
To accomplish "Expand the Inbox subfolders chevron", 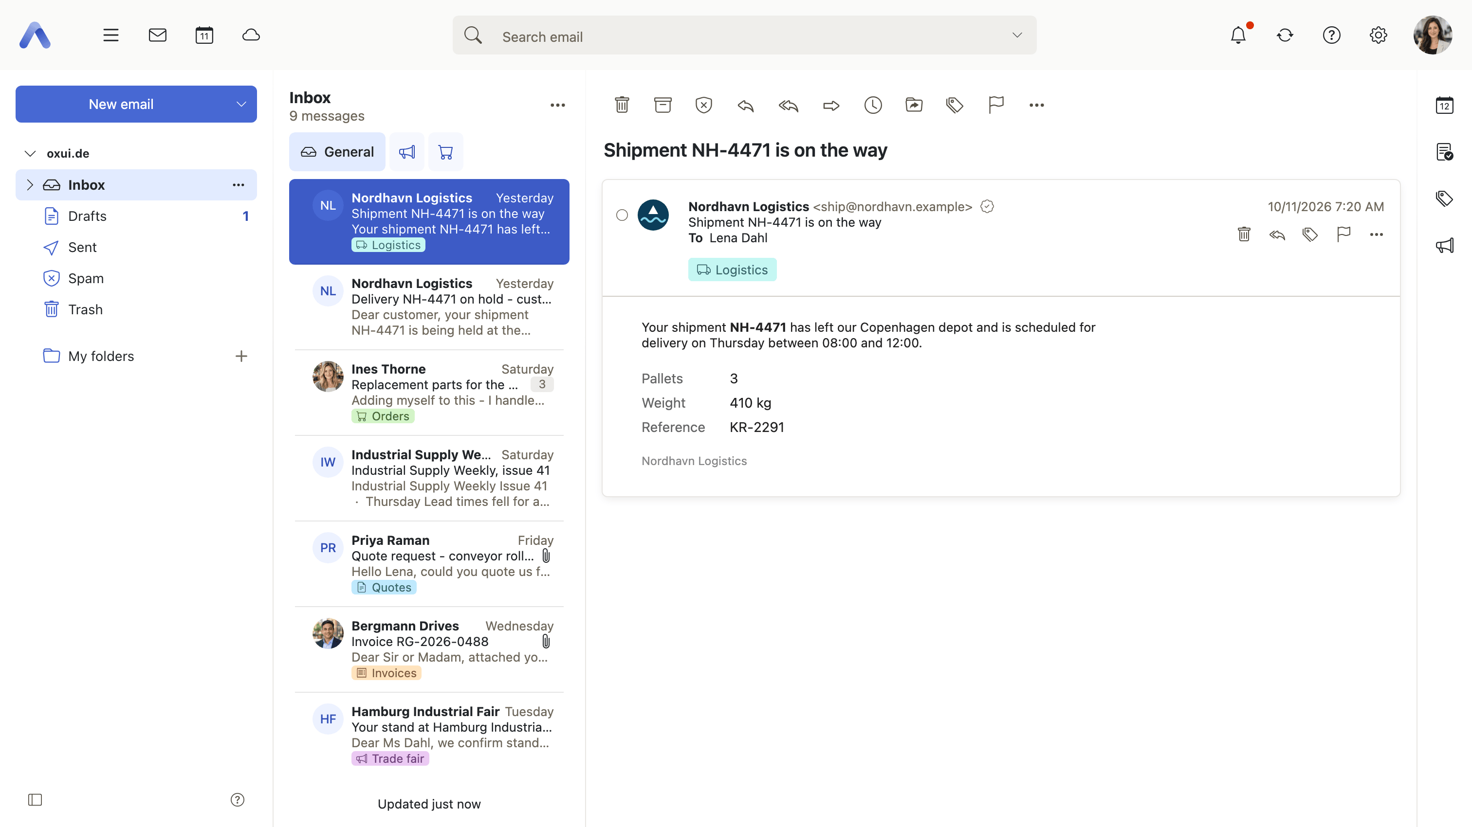I will (30, 185).
